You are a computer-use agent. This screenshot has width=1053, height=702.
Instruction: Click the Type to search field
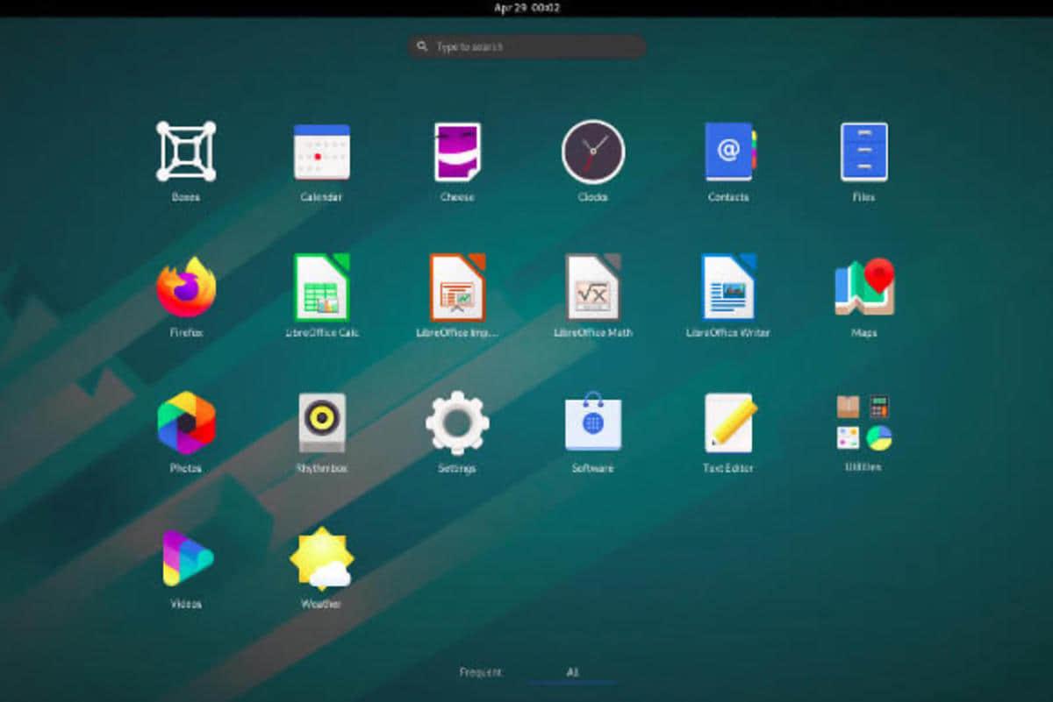(526, 46)
